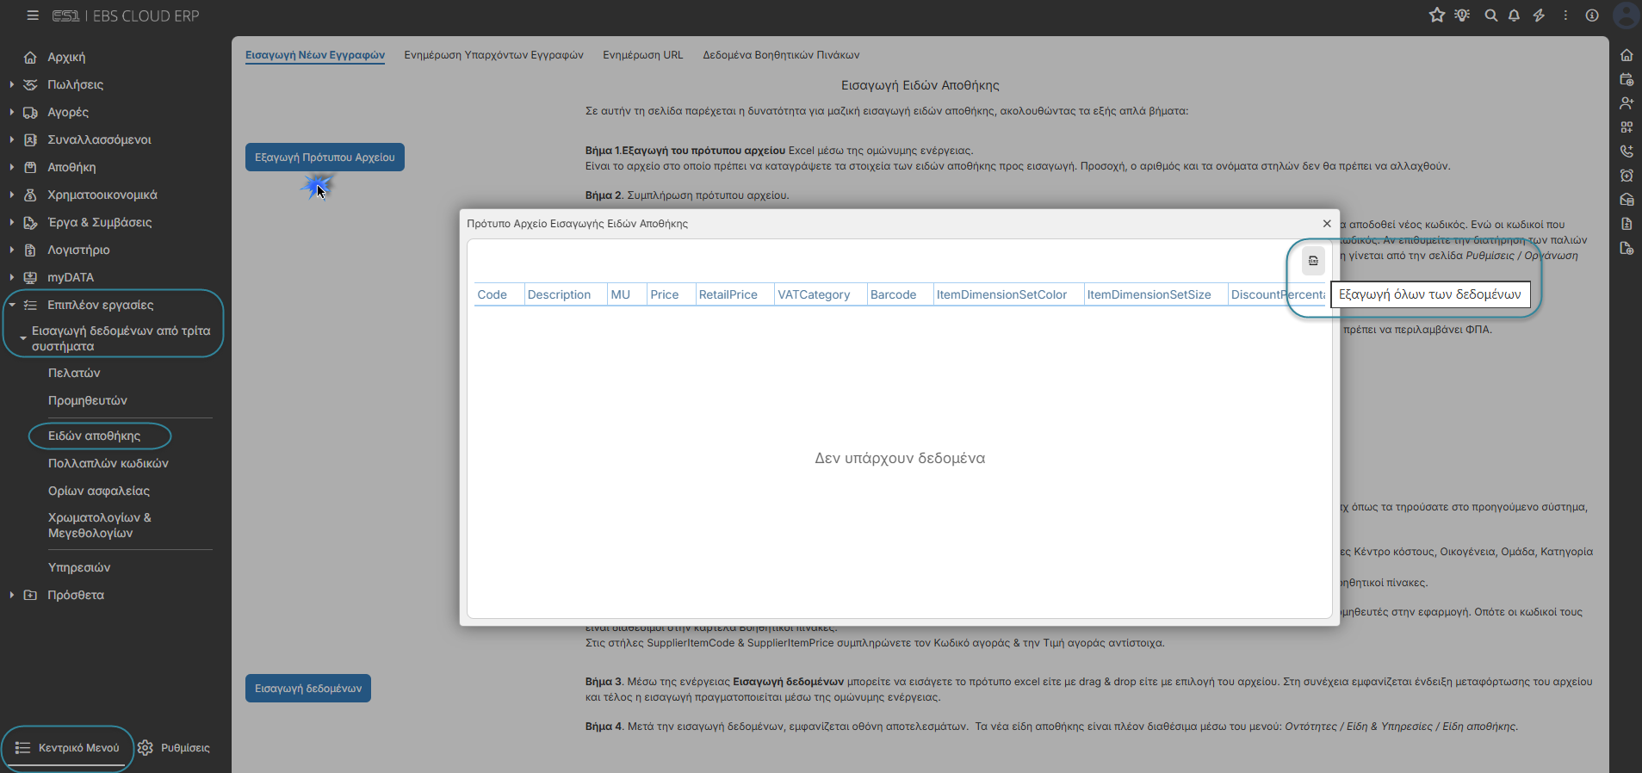Click the favorites star icon
Viewport: 1642px width, 773px height.
[1437, 15]
